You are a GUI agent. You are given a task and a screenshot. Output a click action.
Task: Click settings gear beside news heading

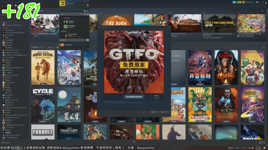click(42, 11)
